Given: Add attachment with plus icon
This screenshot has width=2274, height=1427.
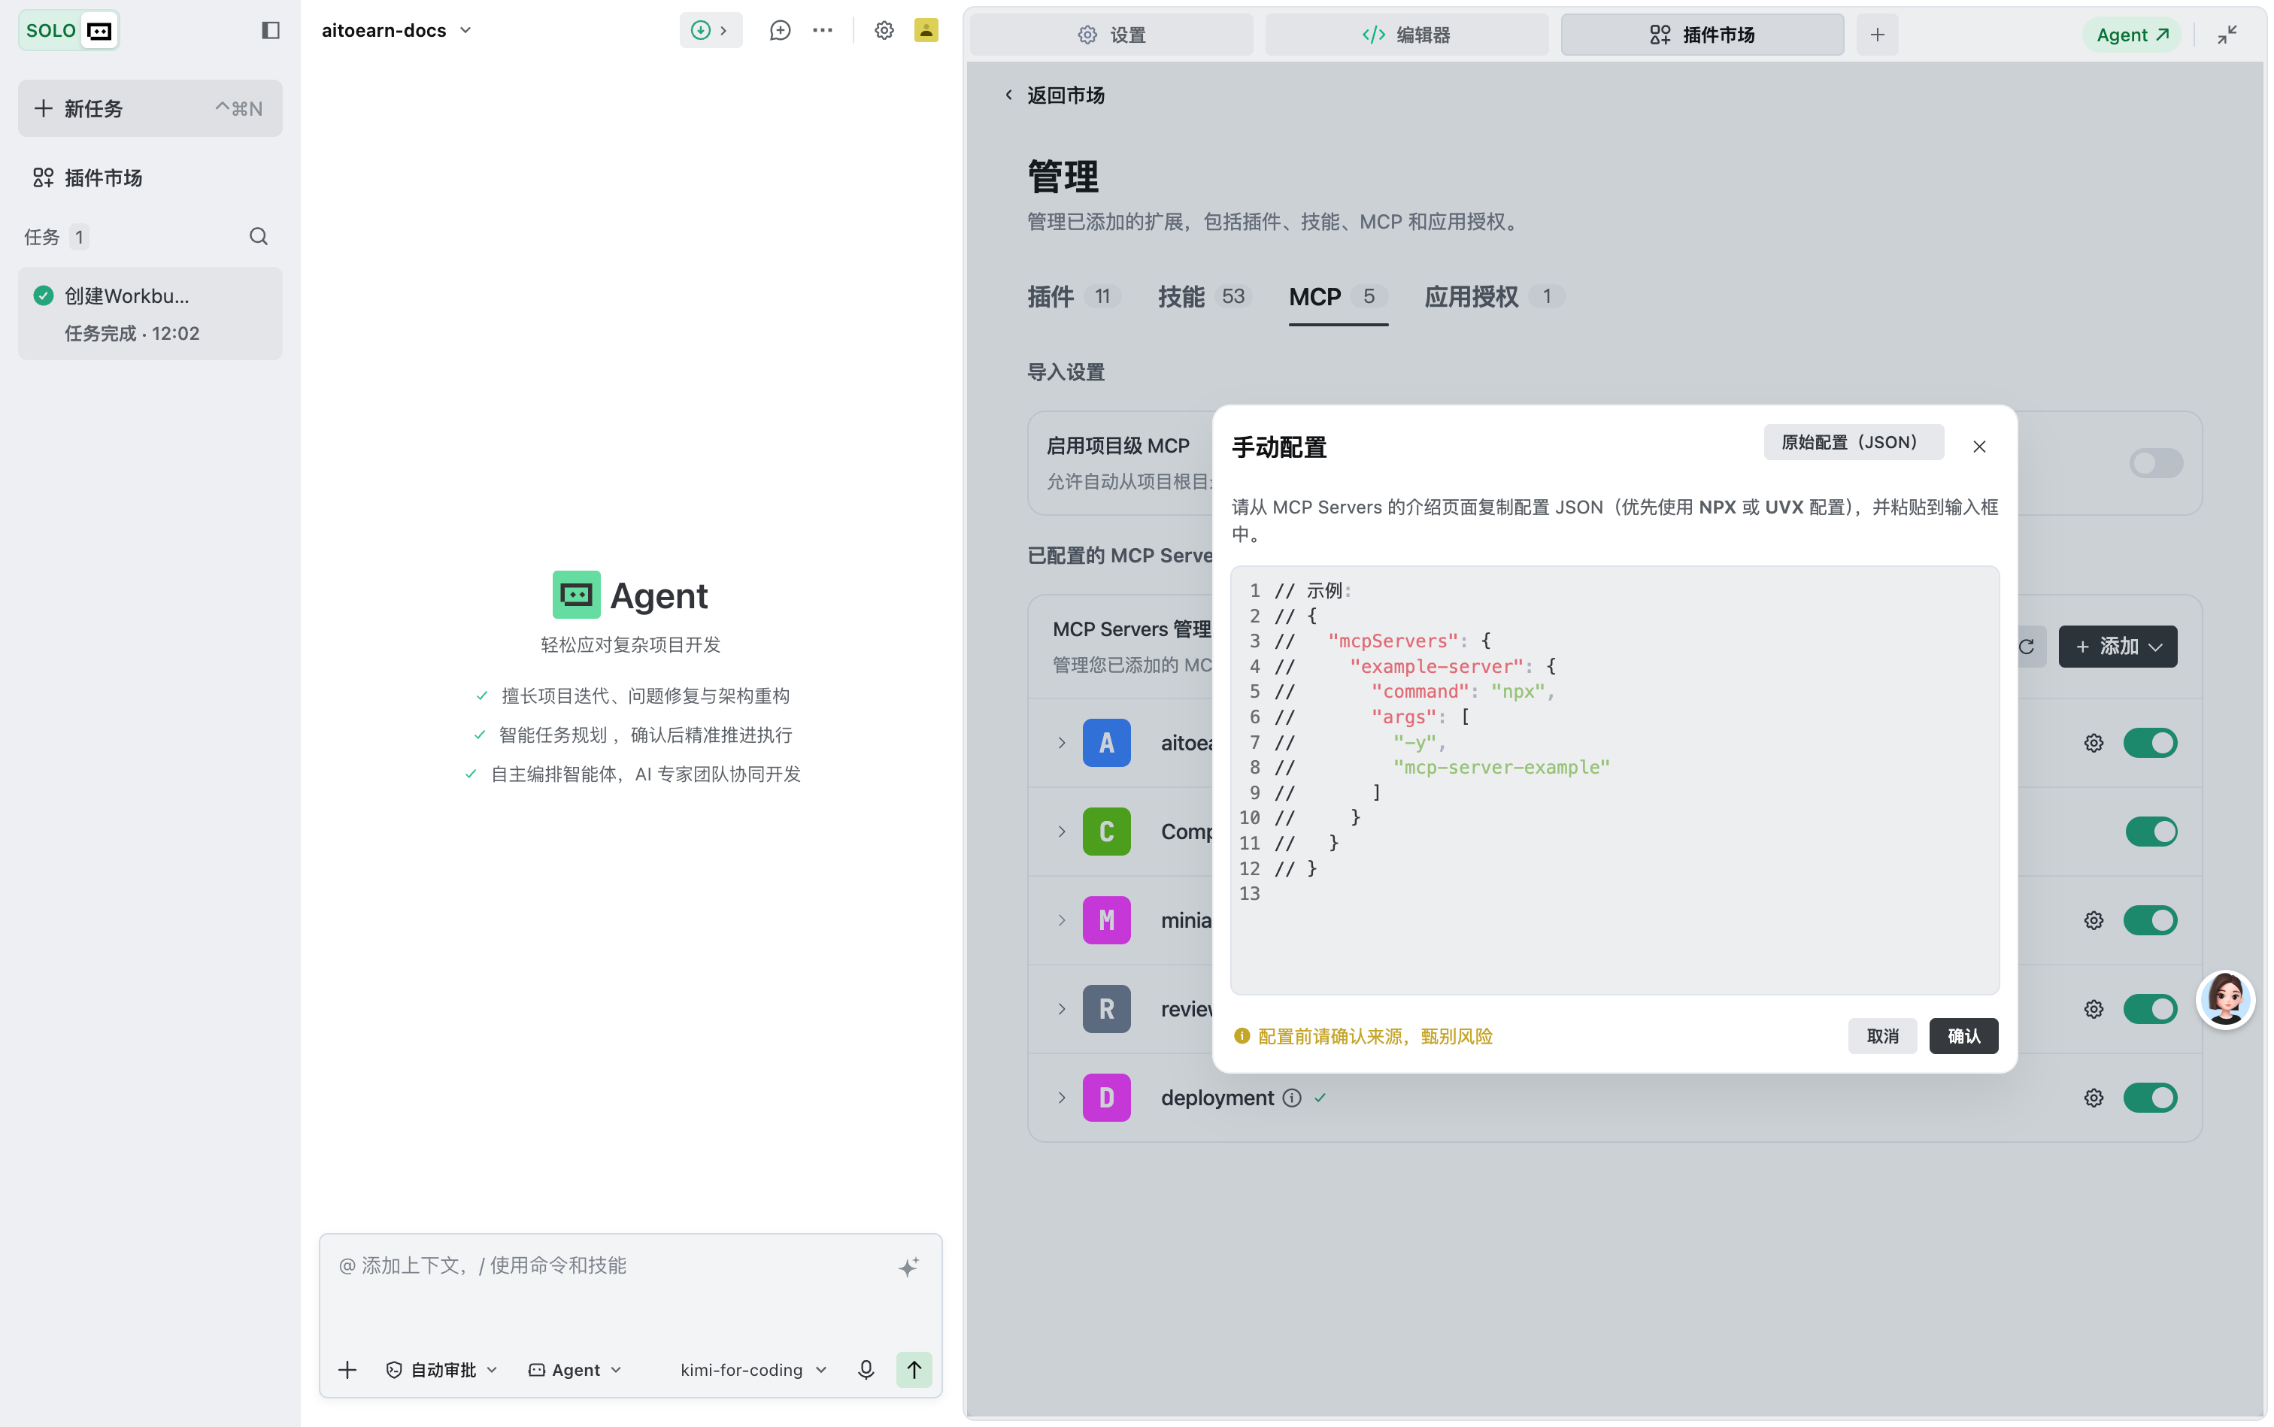Looking at the screenshot, I should point(347,1369).
